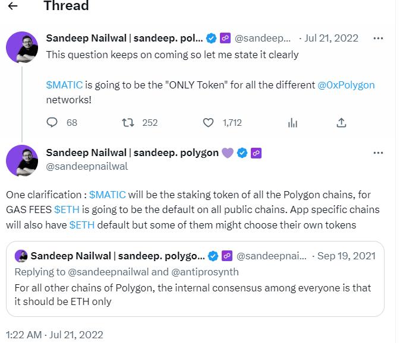Click Jul 21, 2022 date on first tweet
The width and height of the screenshot is (400, 343).
332,38
